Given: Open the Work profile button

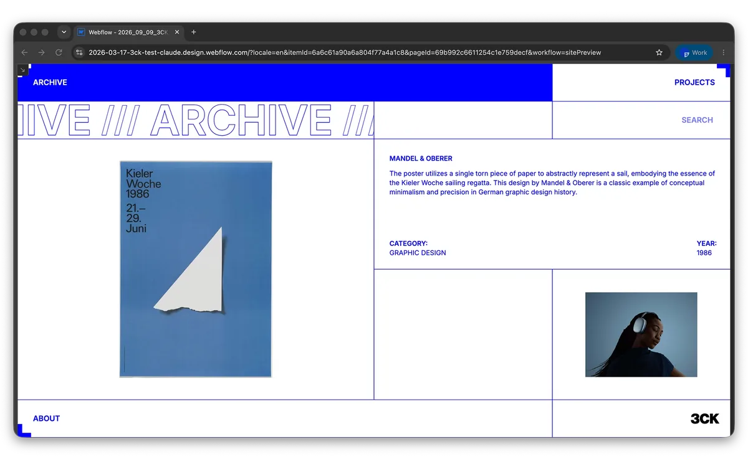Looking at the screenshot, I should 694,53.
